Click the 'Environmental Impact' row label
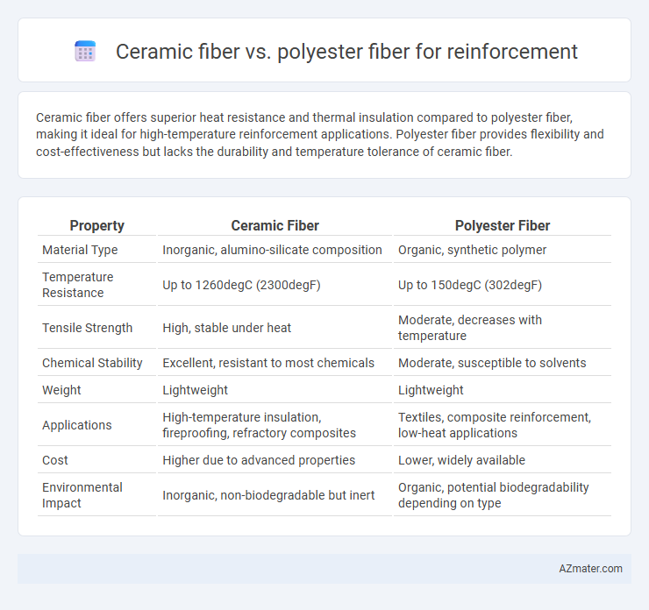The image size is (649, 610). coord(82,495)
